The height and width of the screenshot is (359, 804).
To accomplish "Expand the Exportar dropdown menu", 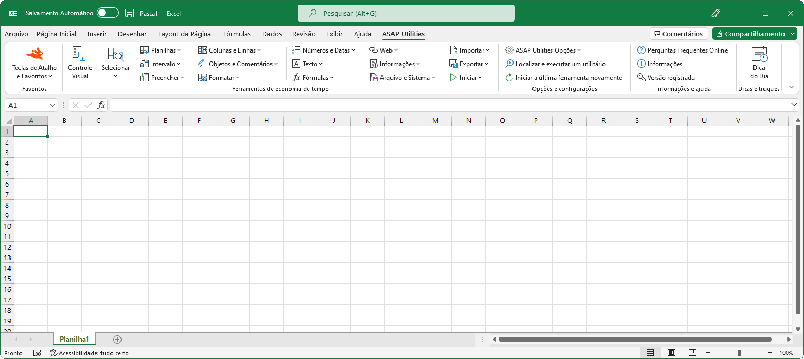I will click(x=469, y=64).
